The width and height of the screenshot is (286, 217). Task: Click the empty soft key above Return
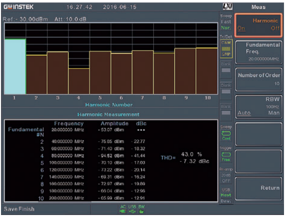(259, 161)
